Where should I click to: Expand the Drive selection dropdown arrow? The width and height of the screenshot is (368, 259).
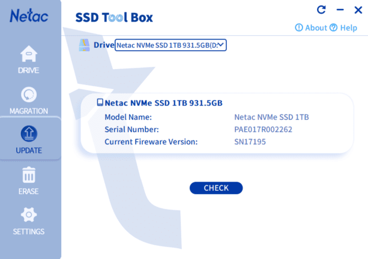(221, 45)
